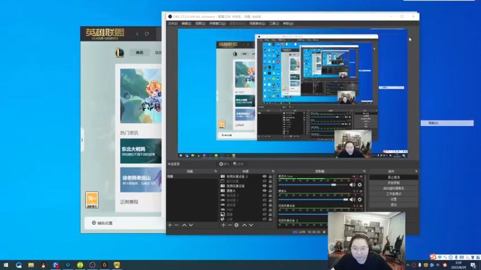Click the 滤镜 button above the docks
The image size is (481, 270).
[x=238, y=164]
